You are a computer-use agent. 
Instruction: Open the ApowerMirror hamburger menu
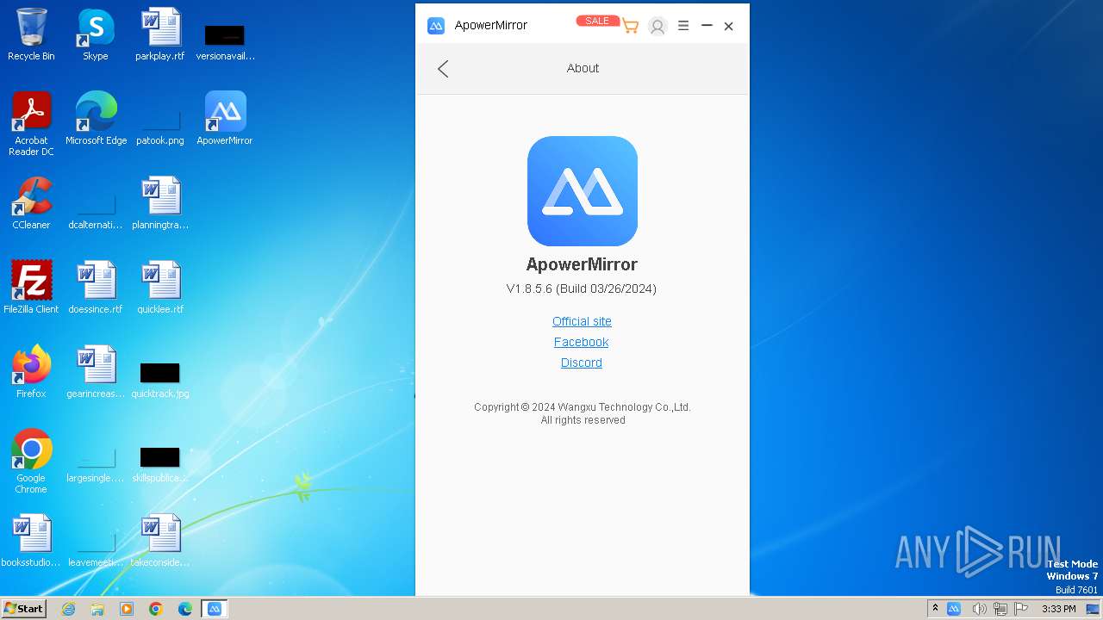[x=683, y=26]
